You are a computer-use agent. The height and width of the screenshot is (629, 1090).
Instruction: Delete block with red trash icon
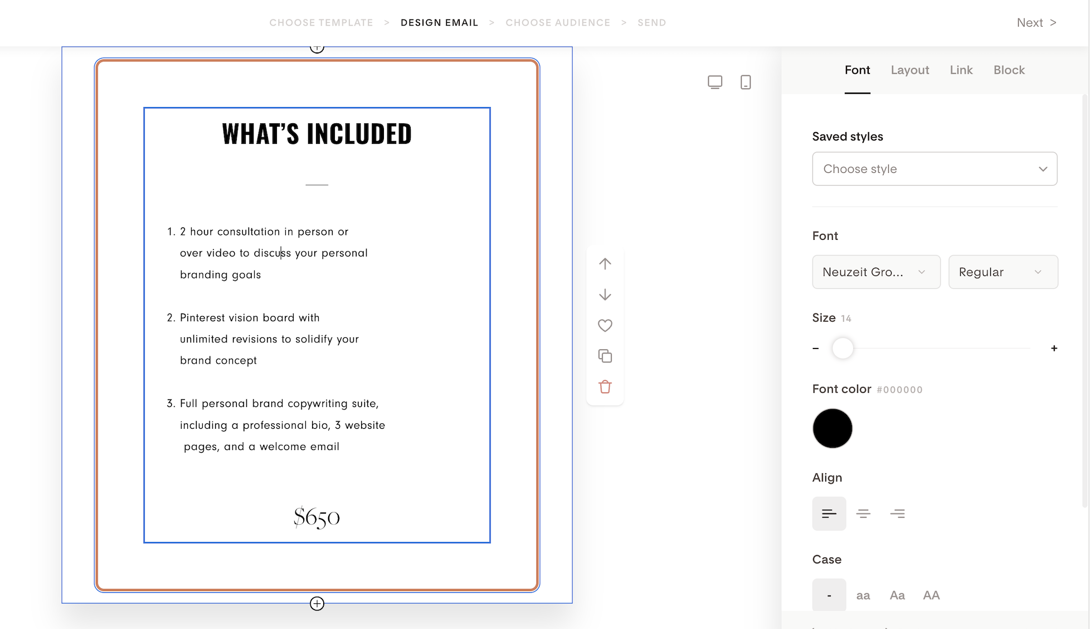(605, 386)
